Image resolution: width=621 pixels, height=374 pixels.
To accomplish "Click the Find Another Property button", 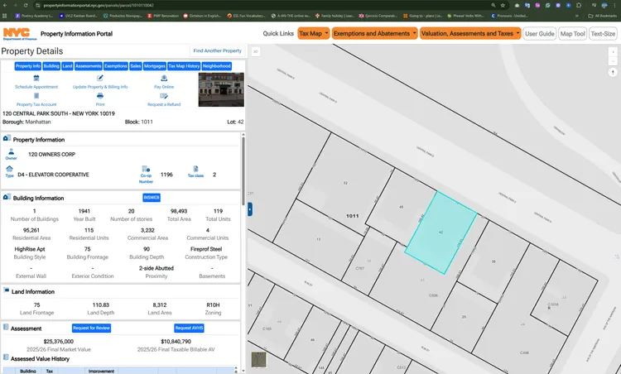I will pos(217,50).
